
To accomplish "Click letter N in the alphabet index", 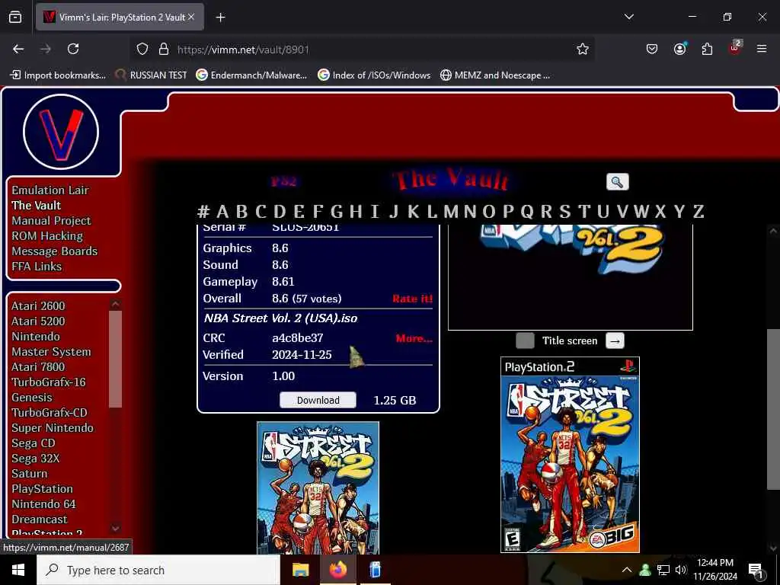I will coord(469,212).
